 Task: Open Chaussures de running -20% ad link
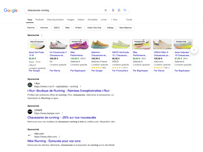point(62,118)
